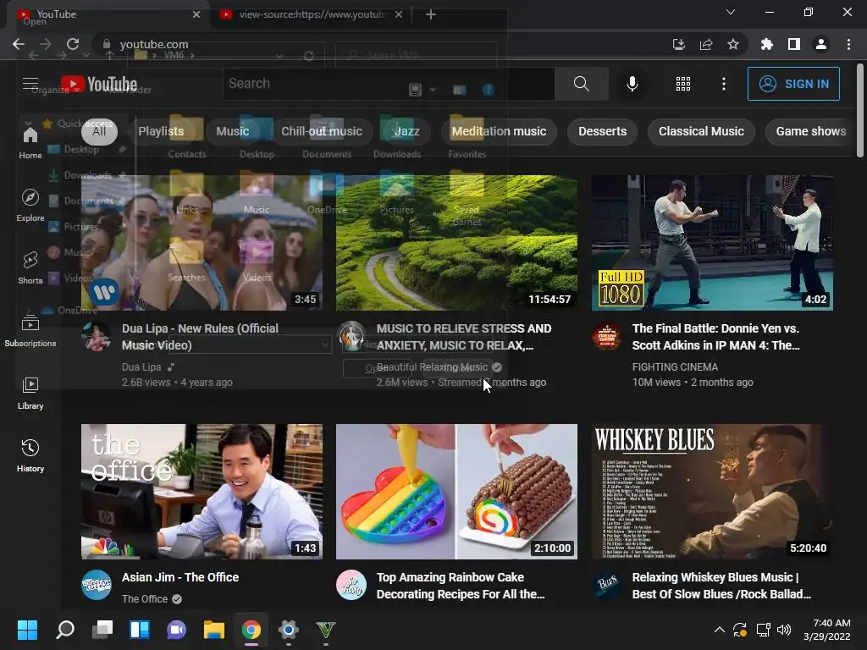Select the All filter chip
This screenshot has width=867, height=650.
click(x=99, y=131)
